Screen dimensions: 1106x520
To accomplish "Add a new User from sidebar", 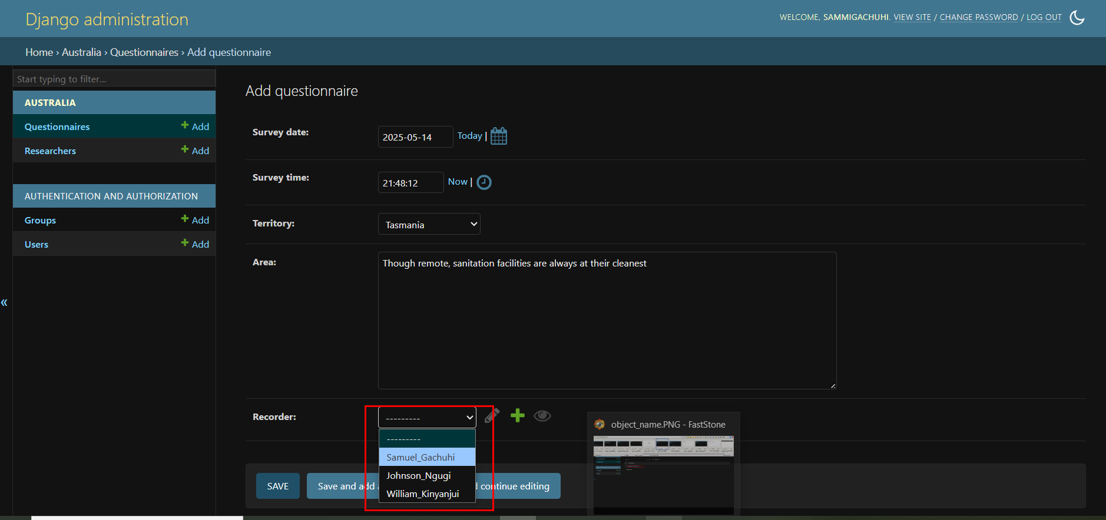I will click(x=195, y=244).
